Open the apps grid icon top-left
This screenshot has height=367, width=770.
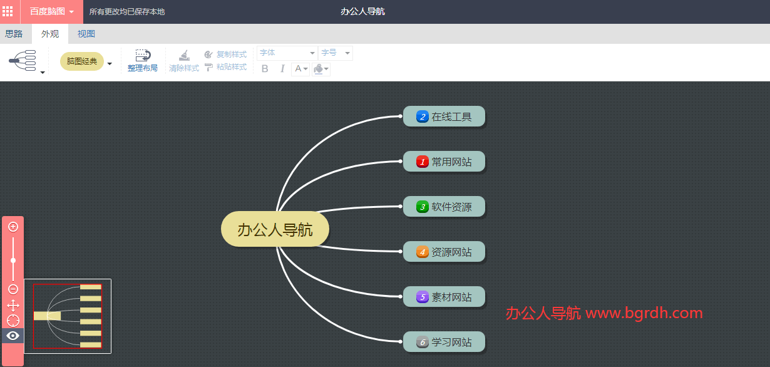(x=8, y=11)
